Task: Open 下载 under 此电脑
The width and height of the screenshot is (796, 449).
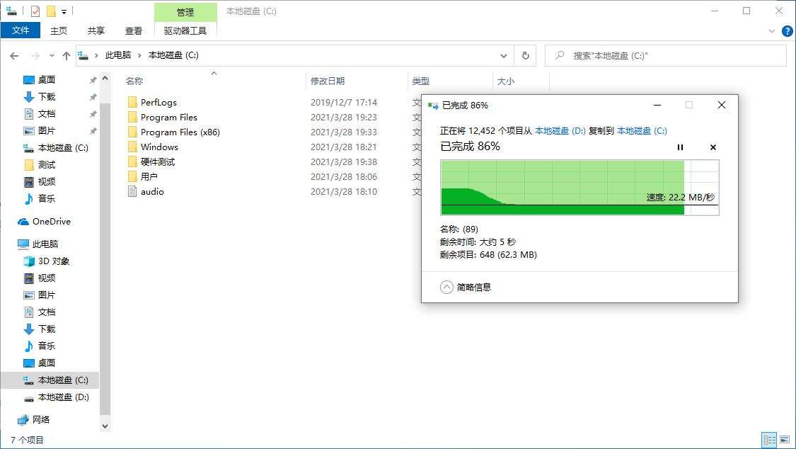Action: 46,329
